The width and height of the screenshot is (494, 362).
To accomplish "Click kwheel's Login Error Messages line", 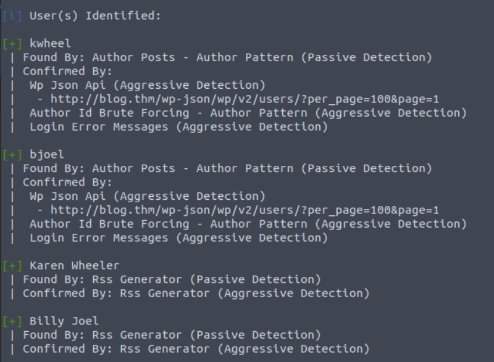I will point(178,127).
